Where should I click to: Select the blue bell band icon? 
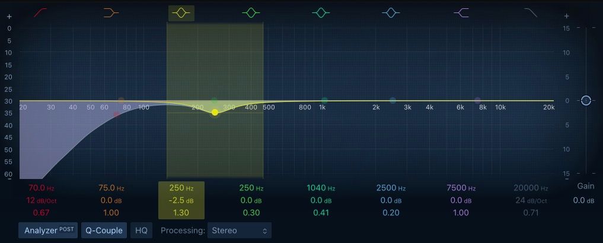point(391,12)
